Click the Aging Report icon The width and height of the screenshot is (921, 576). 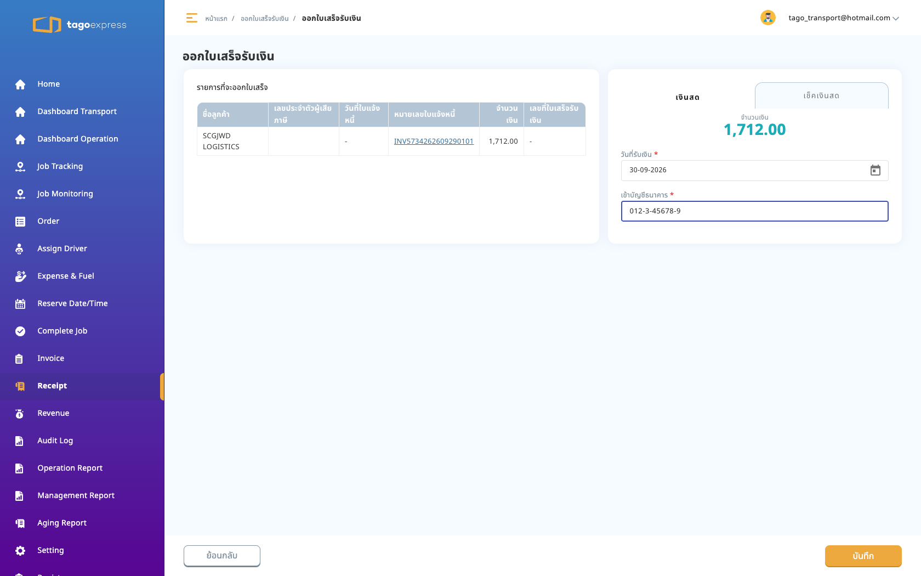[20, 523]
